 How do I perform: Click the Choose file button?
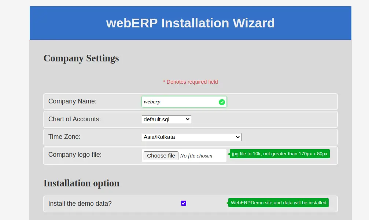point(161,156)
